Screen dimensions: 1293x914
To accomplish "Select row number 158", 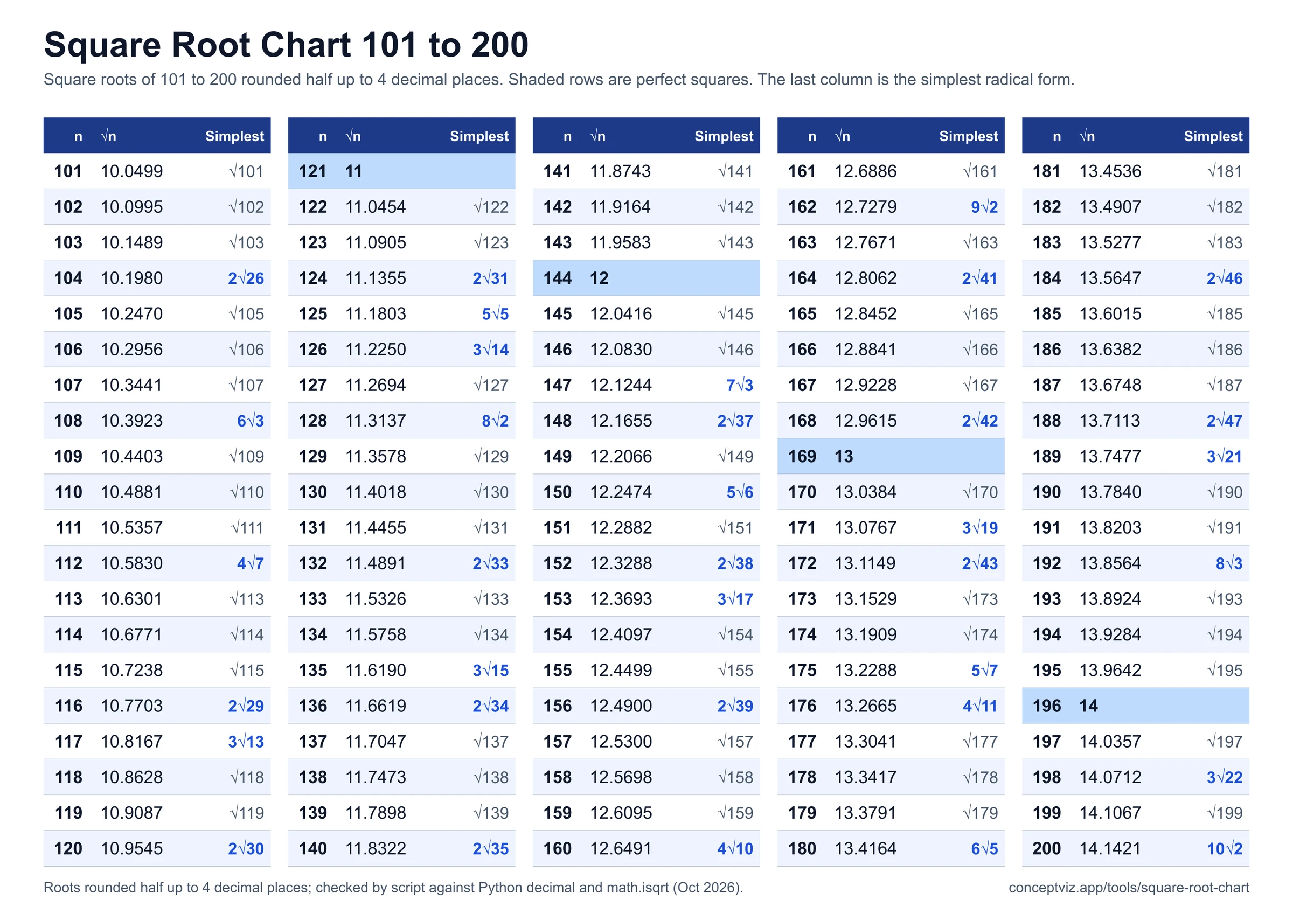I will coord(558,777).
